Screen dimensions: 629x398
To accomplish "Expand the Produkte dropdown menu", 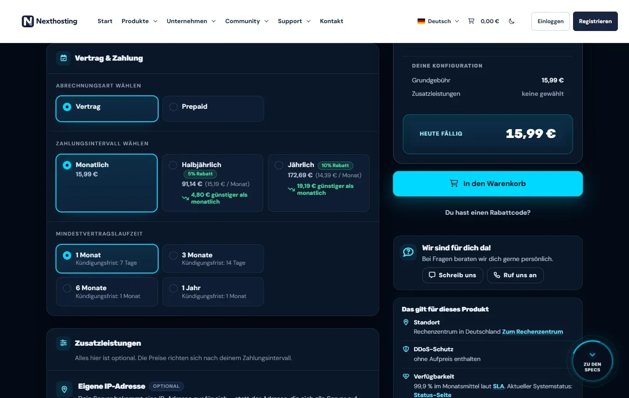I will pyautogui.click(x=139, y=21).
